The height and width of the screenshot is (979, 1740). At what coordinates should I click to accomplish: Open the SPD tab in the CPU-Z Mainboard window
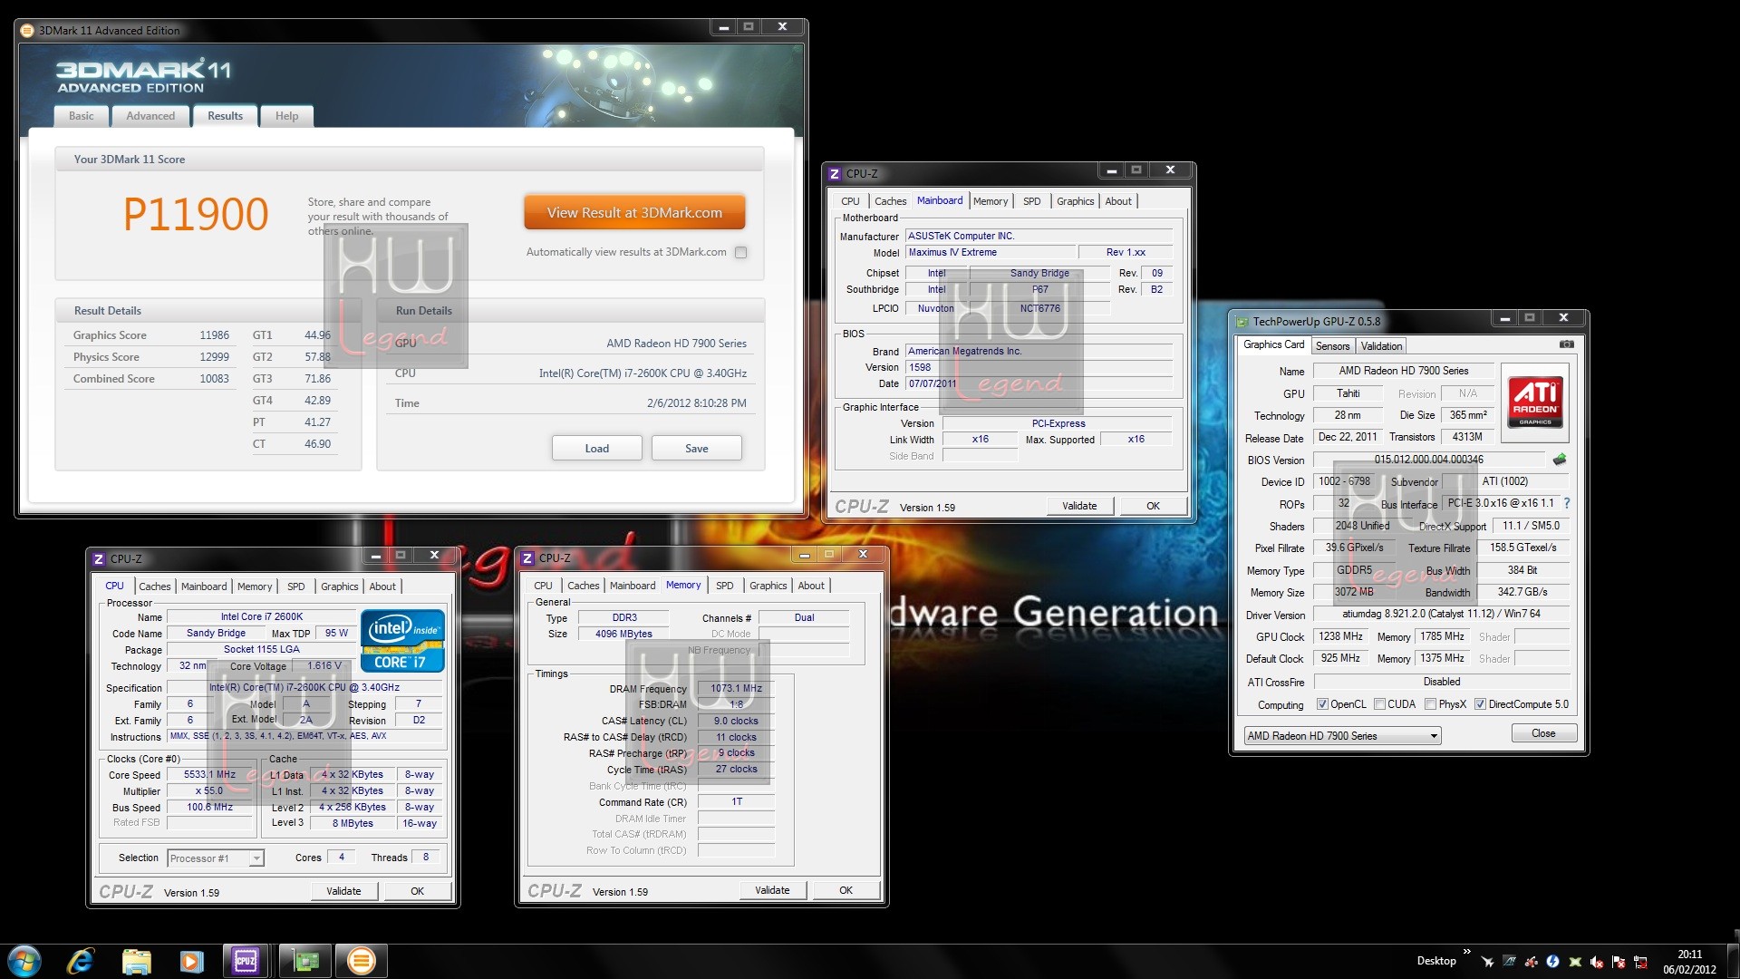tap(1031, 201)
